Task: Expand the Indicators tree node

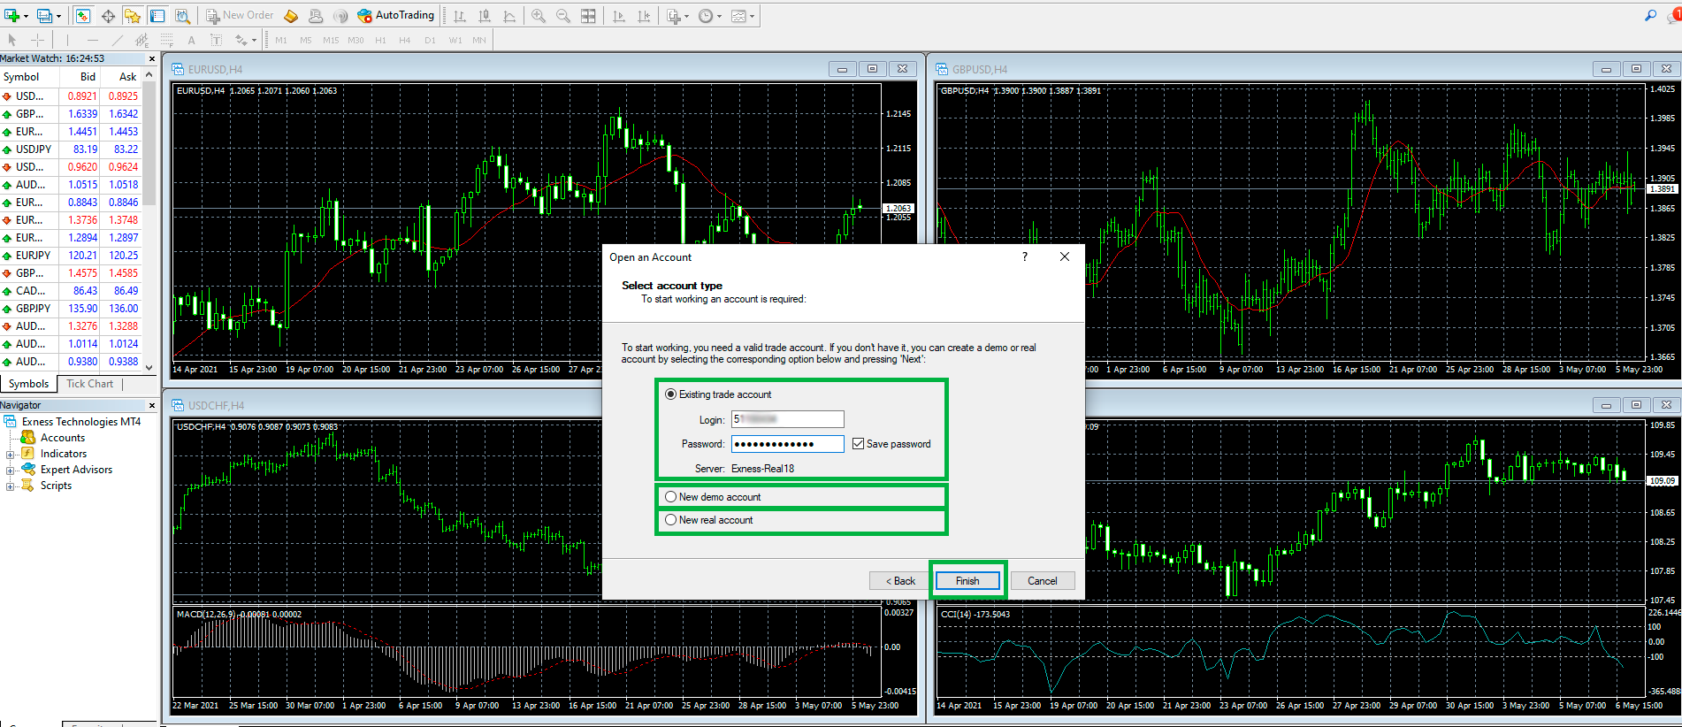Action: pos(10,455)
